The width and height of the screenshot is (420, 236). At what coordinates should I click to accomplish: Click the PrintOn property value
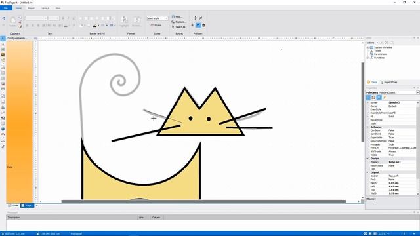click(x=402, y=148)
